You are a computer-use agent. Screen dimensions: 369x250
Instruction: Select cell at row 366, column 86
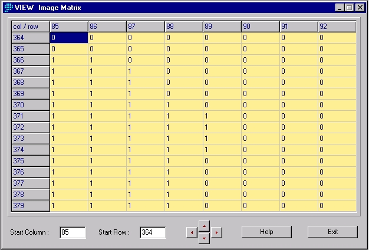(x=107, y=60)
